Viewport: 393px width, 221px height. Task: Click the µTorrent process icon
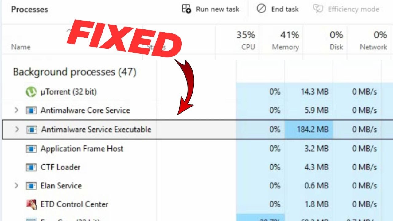[x=31, y=91]
